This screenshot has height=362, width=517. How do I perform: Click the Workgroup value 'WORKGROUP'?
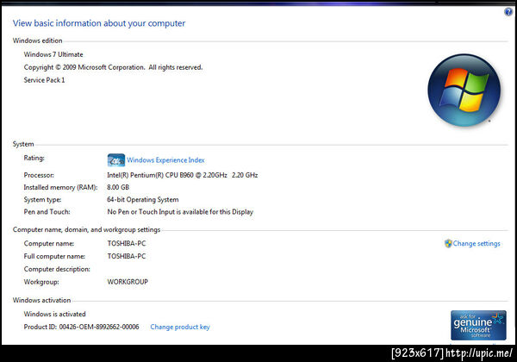point(128,282)
